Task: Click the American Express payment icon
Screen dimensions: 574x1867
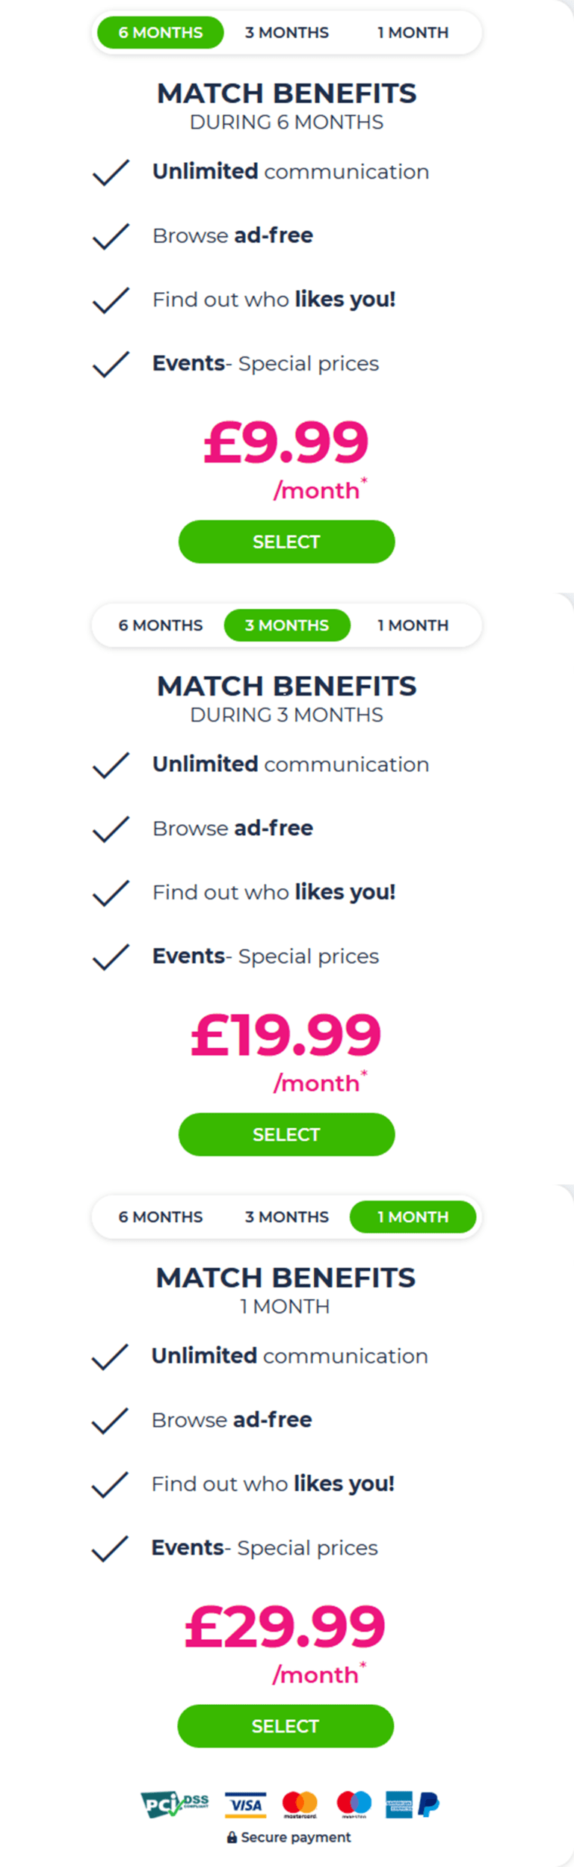Action: coord(401,1805)
